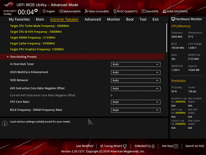Click the Search question mark icon
This screenshot has width=206, height=155.
[x=143, y=11]
